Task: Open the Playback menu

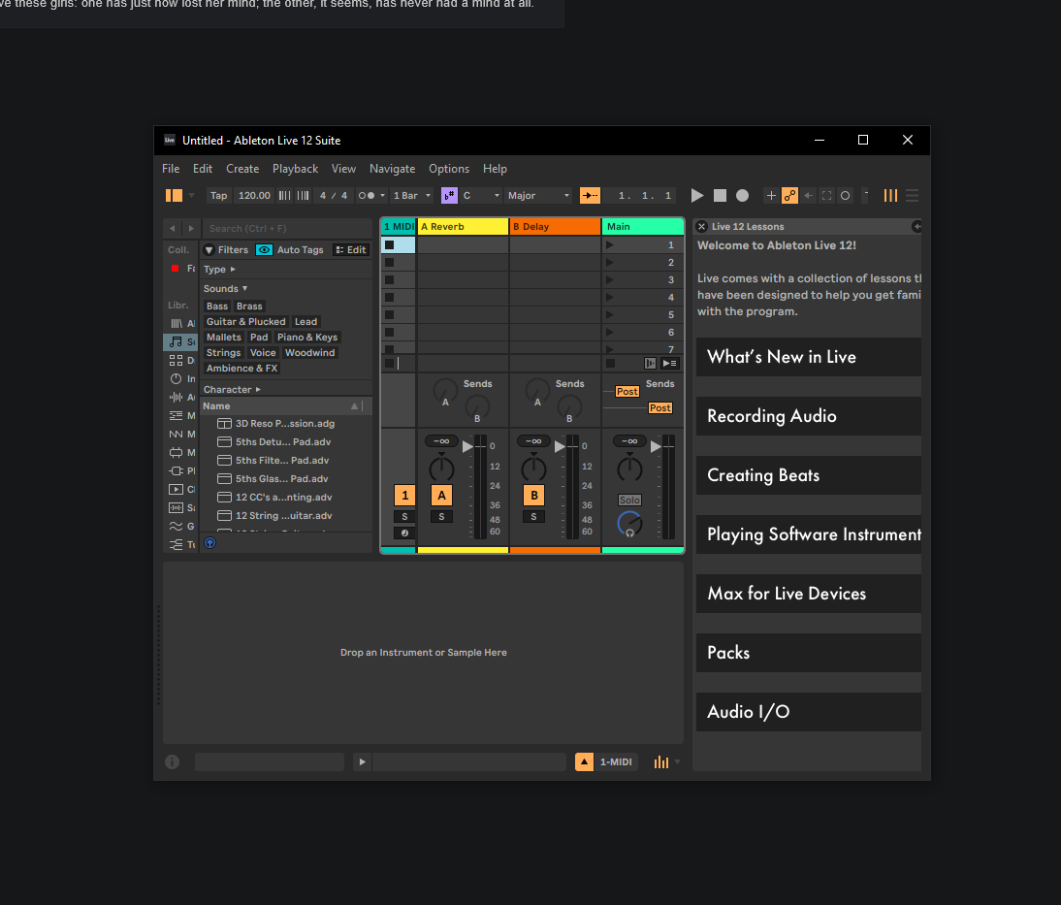Action: 295,169
